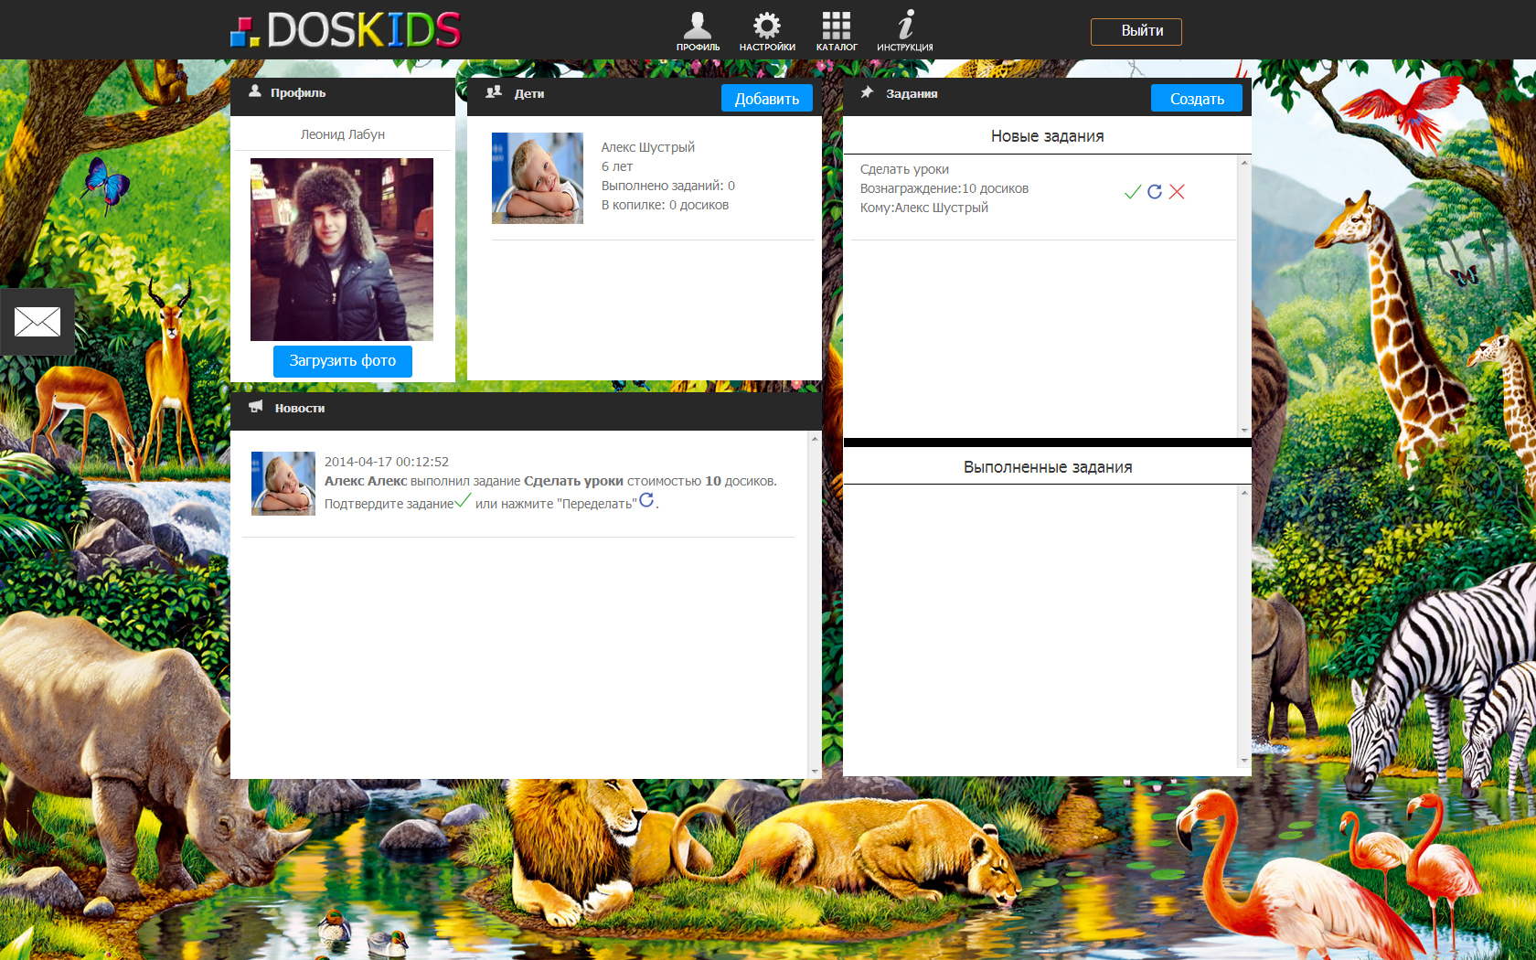Click the task title Сделать уроки
The height and width of the screenshot is (960, 1536).
point(905,169)
